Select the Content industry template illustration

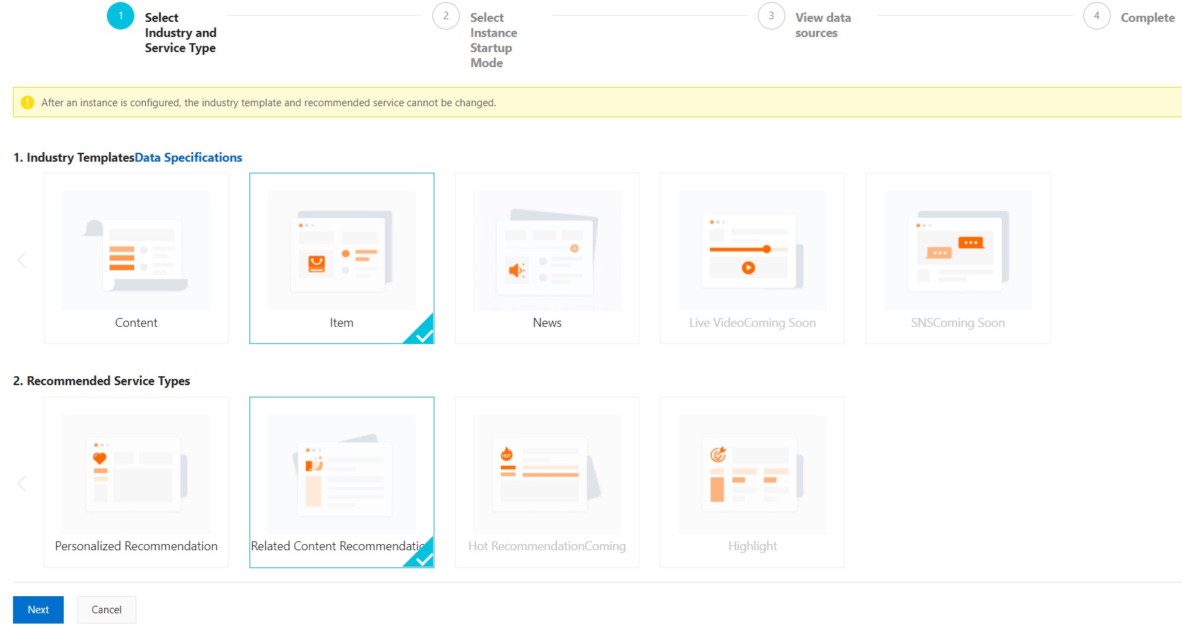(136, 251)
